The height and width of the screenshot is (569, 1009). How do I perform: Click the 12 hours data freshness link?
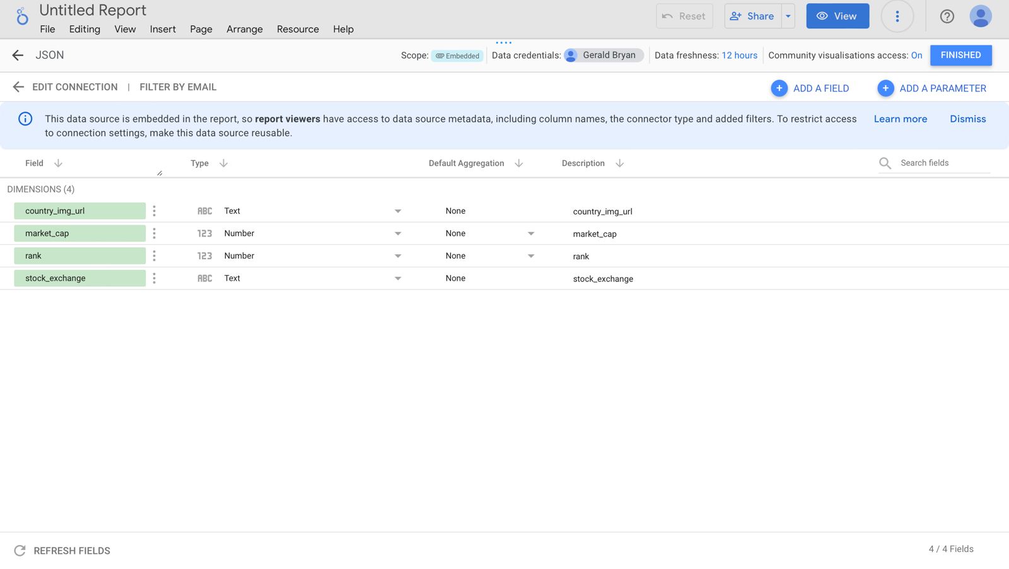tap(739, 56)
